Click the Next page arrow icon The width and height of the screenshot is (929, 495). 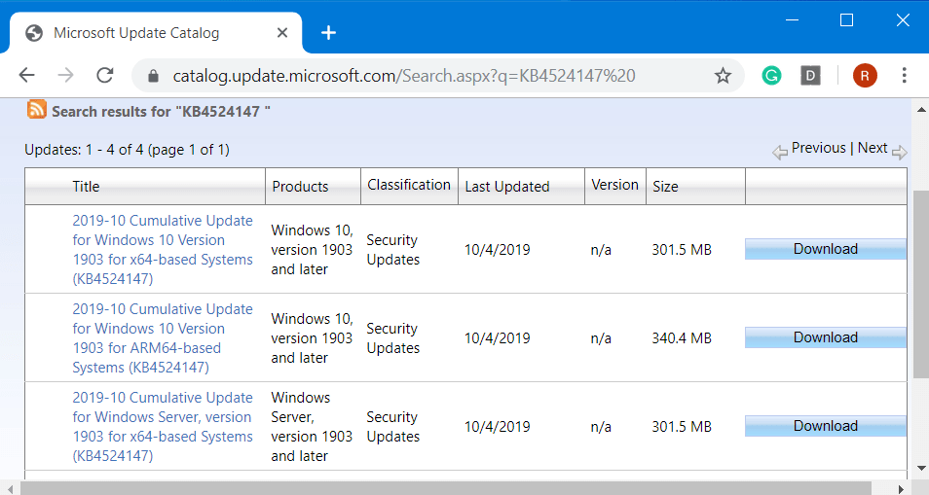[900, 153]
